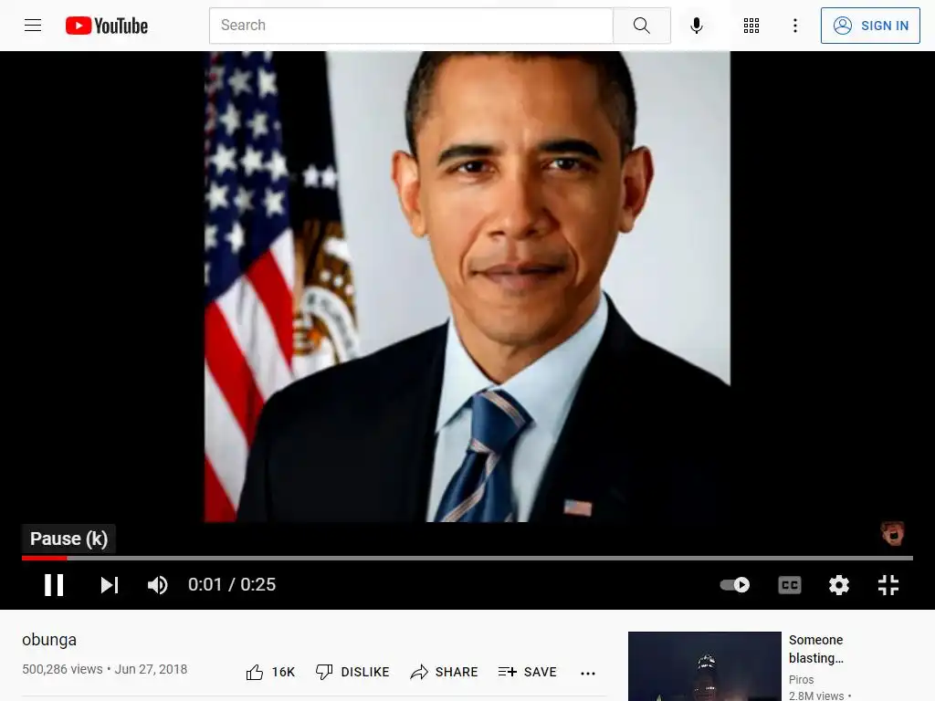The width and height of the screenshot is (935, 701).
Task: SAVE the video to a playlist
Action: click(527, 672)
